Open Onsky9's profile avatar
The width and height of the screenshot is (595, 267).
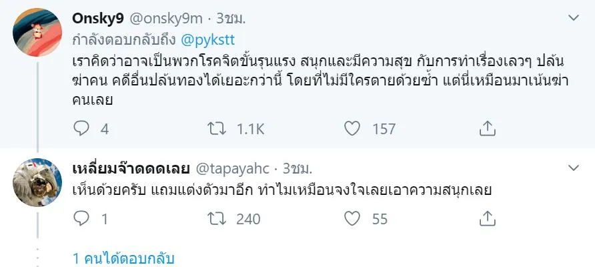tap(37, 32)
